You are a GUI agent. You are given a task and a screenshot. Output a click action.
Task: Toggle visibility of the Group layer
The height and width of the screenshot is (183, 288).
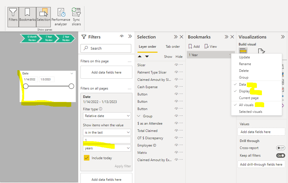[x=176, y=116]
